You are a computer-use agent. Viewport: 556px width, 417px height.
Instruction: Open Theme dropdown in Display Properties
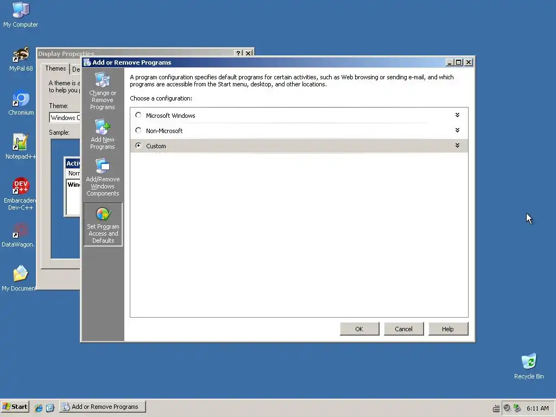point(65,118)
